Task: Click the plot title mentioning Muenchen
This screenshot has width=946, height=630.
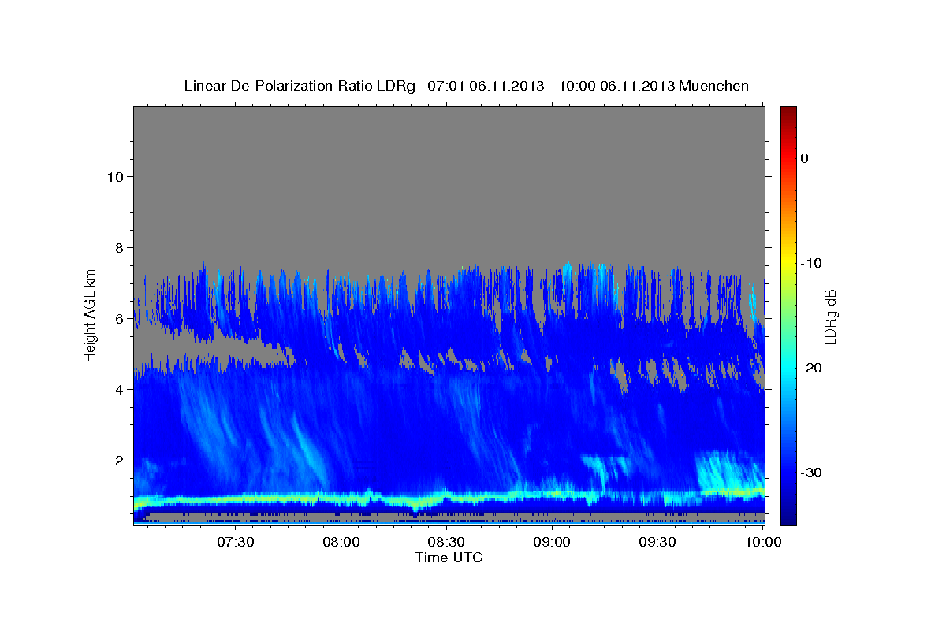Action: (x=467, y=86)
